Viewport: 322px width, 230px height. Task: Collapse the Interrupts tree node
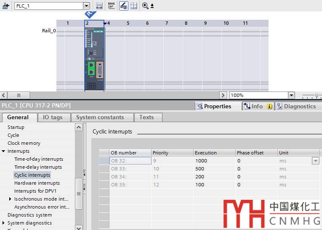[4, 151]
